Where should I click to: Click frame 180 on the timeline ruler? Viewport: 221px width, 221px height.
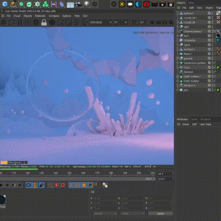[x=111, y=173]
